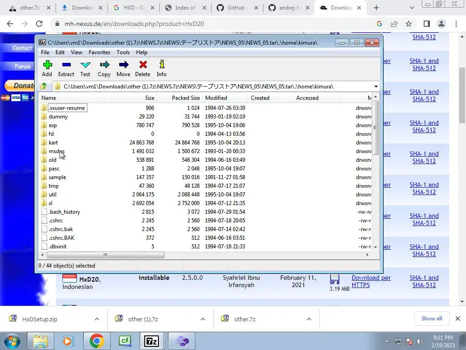The height and width of the screenshot is (350, 466).
Task: Expand other.7z download options arrow
Action: 309,319
